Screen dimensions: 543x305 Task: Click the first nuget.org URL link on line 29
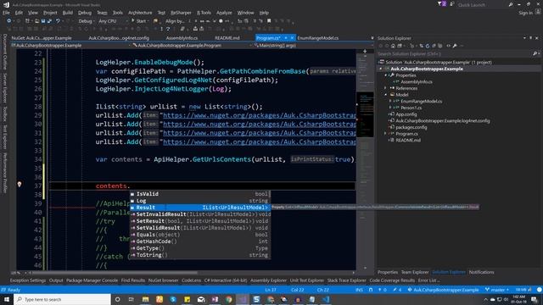(260, 115)
